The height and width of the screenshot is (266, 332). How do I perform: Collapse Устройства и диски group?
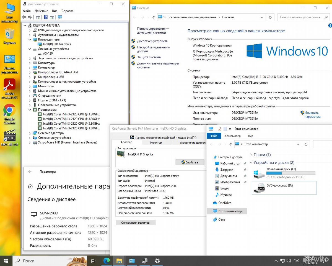pyautogui.click(x=251, y=163)
